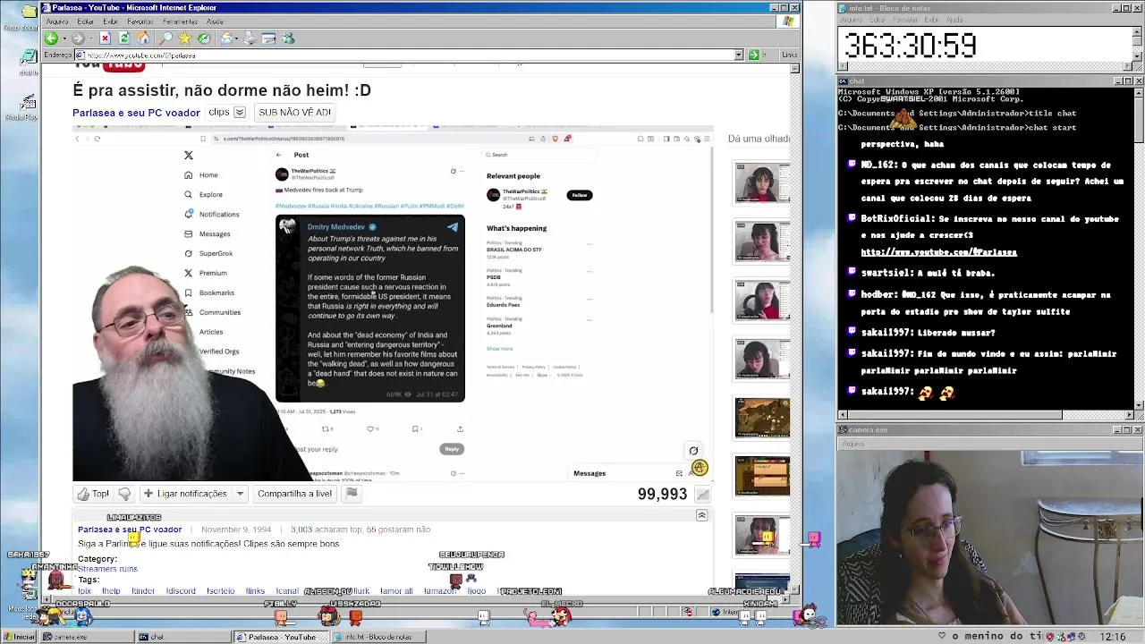Open the X logo in embedded page
The image size is (1145, 644).
pos(189,155)
